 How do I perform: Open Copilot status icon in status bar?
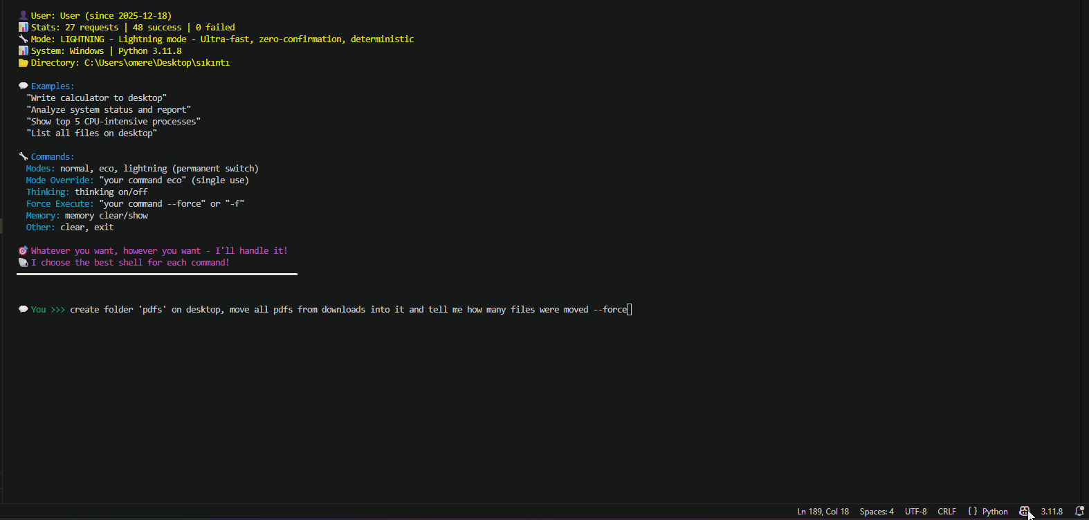[1024, 512]
